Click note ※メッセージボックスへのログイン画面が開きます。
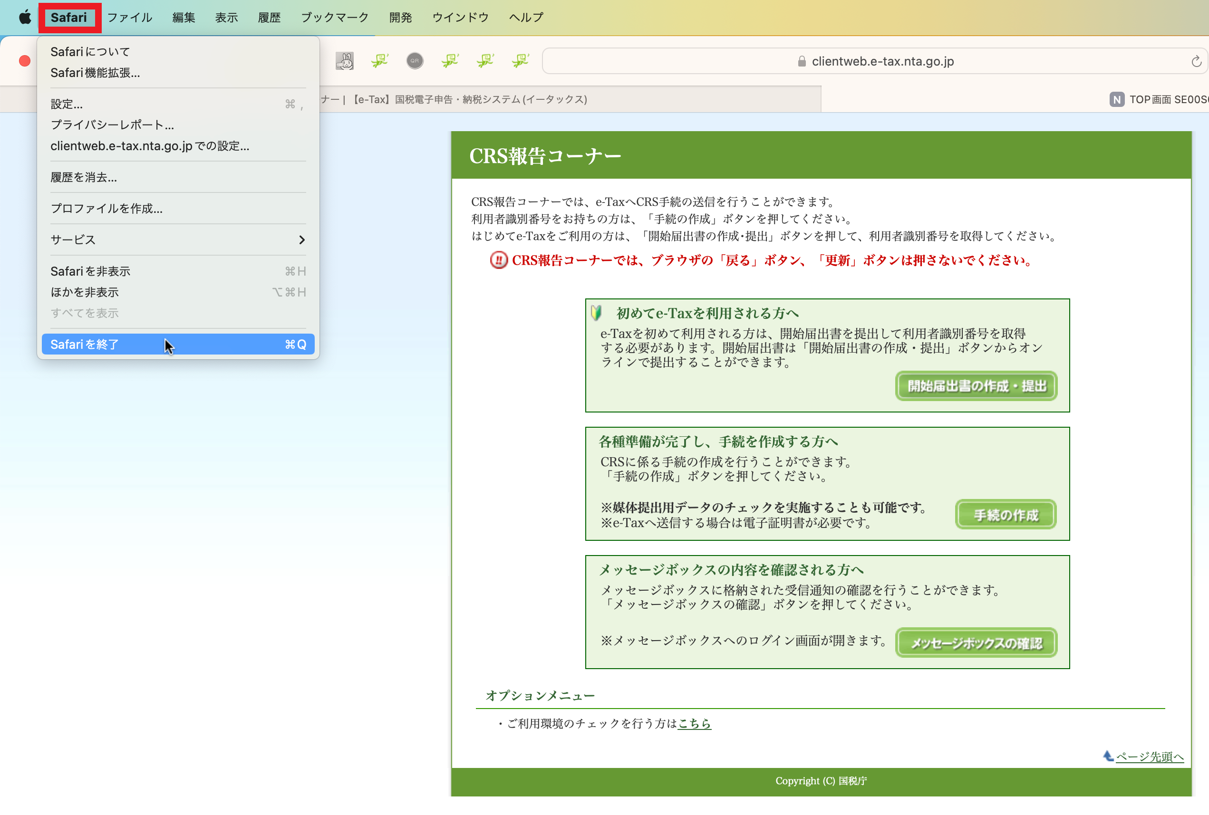This screenshot has height=815, width=1209. [x=744, y=641]
